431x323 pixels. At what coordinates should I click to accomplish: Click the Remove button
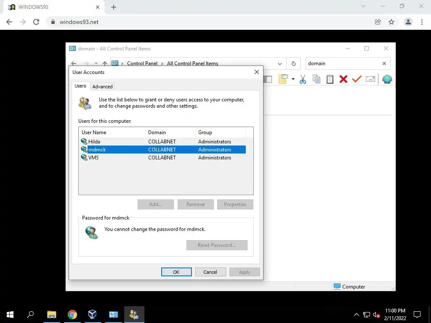[x=195, y=204]
